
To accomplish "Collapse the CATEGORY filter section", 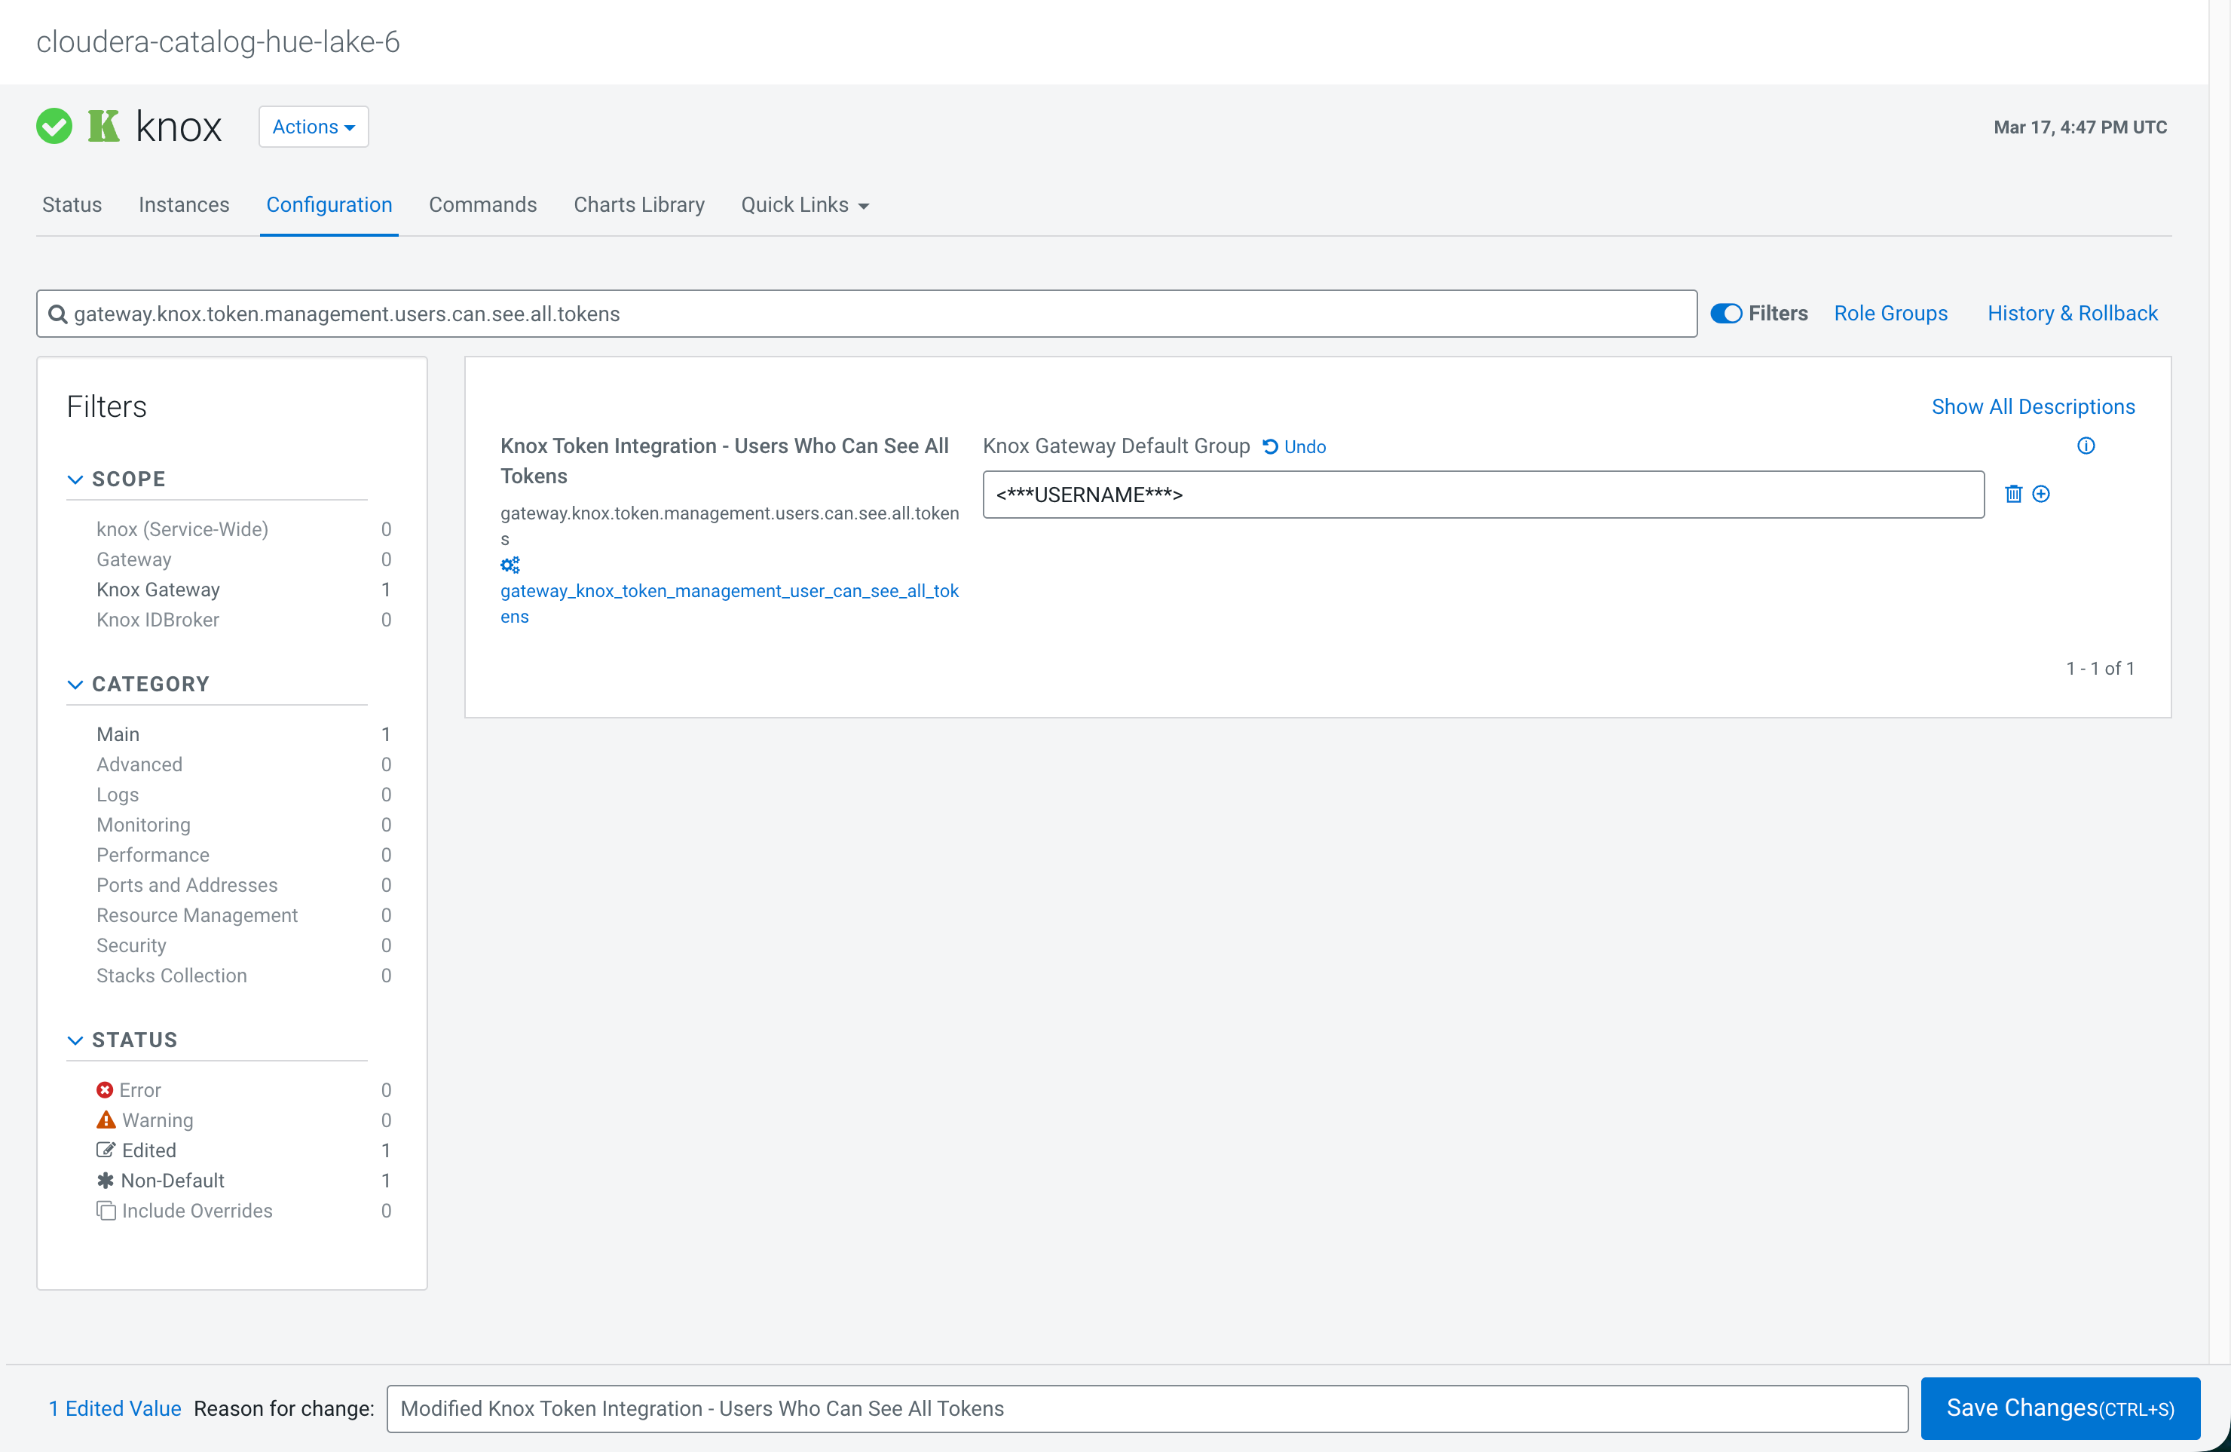I will pos(75,685).
